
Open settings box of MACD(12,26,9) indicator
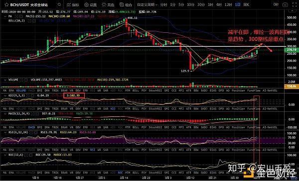coord(33,114)
